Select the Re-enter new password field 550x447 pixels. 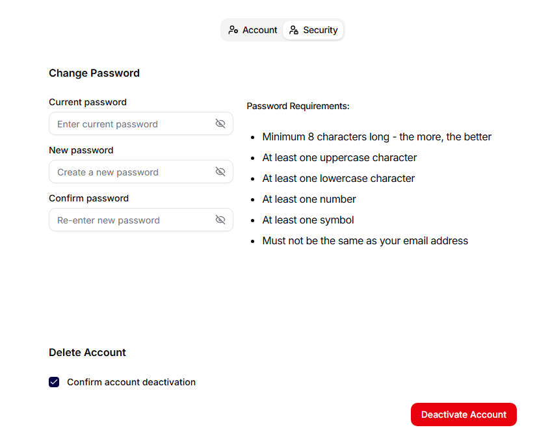(141, 220)
